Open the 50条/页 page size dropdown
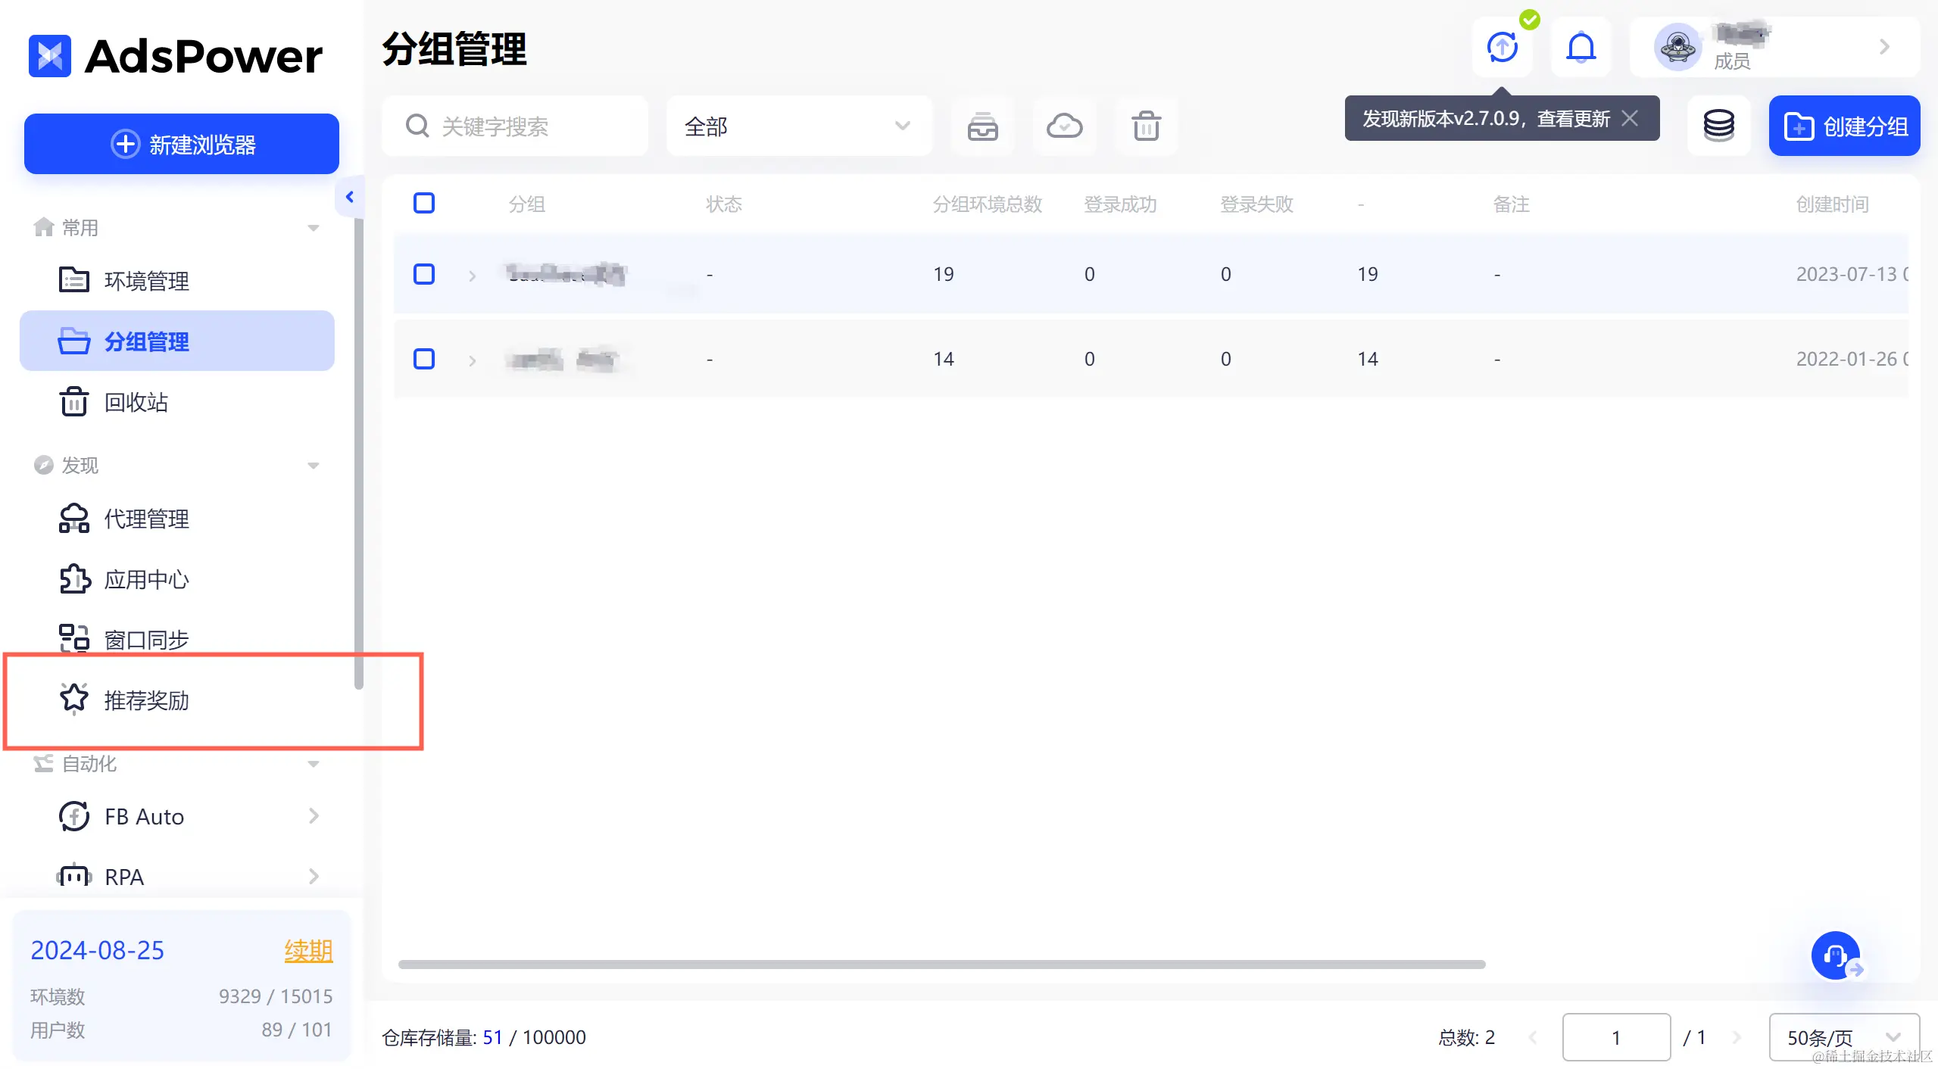The width and height of the screenshot is (1938, 1069). click(1843, 1036)
